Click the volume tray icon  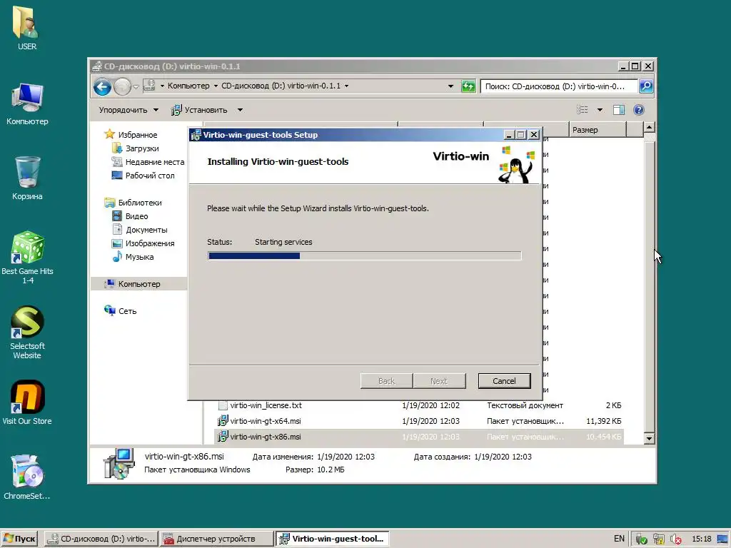tap(675, 539)
